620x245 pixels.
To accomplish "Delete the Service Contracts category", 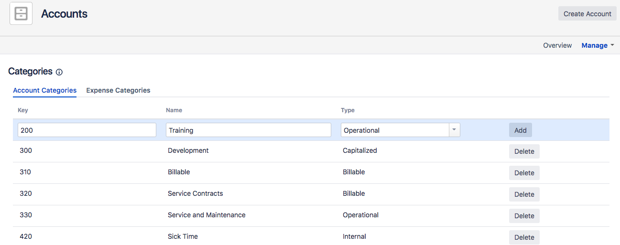I will (x=524, y=194).
